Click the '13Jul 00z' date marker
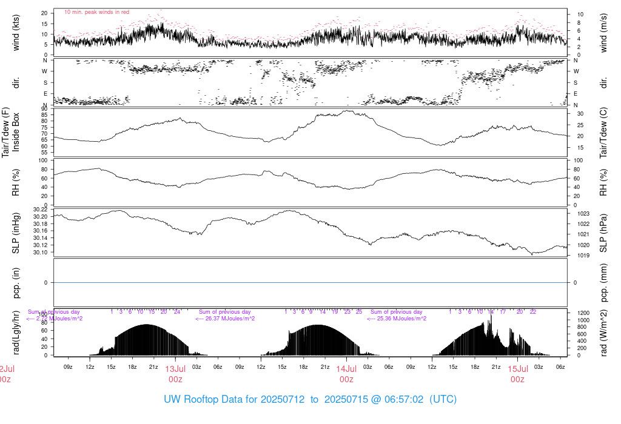This screenshot has width=621, height=424. click(175, 374)
